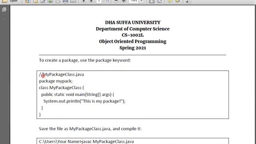Add a sticky note comment

[x=170, y=1]
